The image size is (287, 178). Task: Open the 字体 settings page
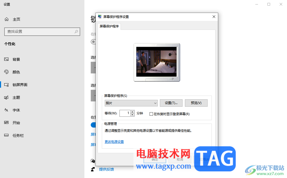pos(16,110)
